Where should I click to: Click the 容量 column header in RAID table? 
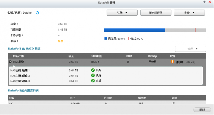[71, 56]
